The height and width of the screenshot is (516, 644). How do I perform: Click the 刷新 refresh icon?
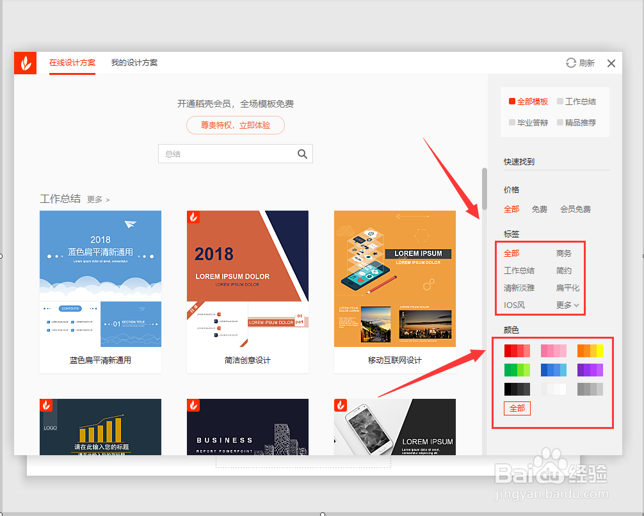(570, 63)
